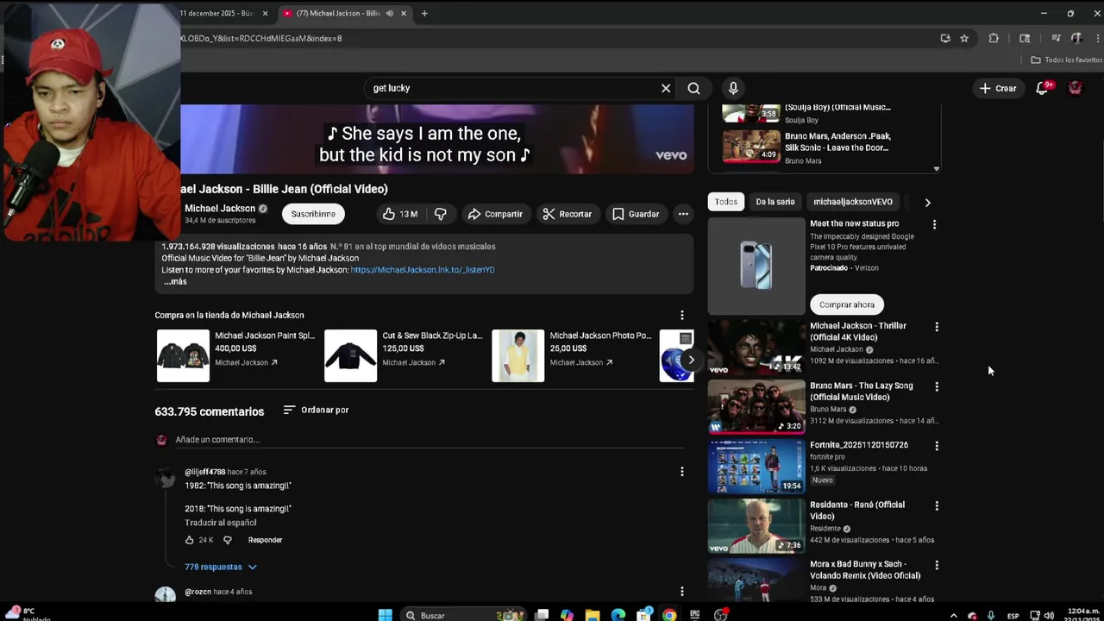Click the Añade un comentario field
Screen dimensions: 1104x621
click(x=430, y=440)
